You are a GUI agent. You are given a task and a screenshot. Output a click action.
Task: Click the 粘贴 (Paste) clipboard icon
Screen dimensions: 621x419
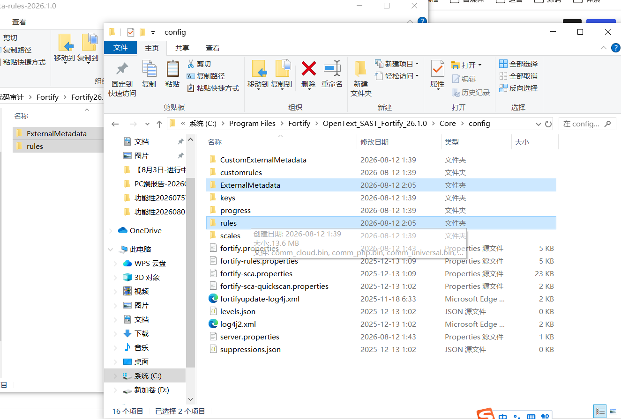click(172, 69)
